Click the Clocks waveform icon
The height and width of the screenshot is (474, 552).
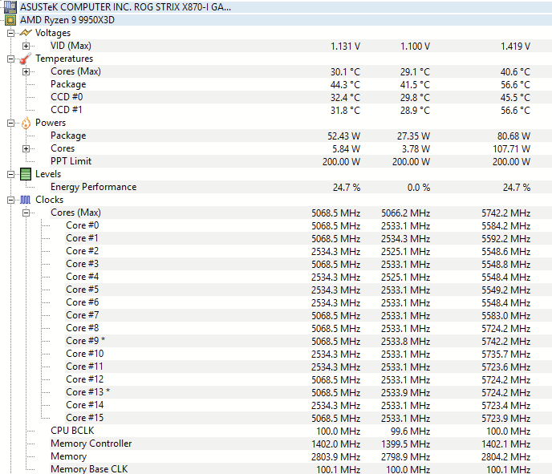coord(25,200)
